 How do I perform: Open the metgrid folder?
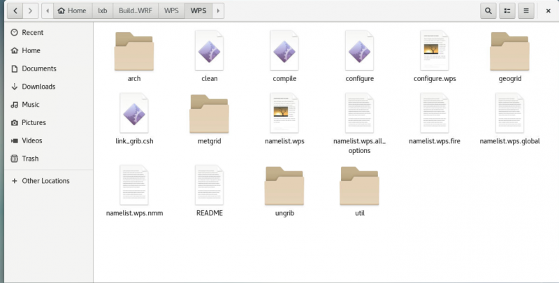[x=210, y=113]
